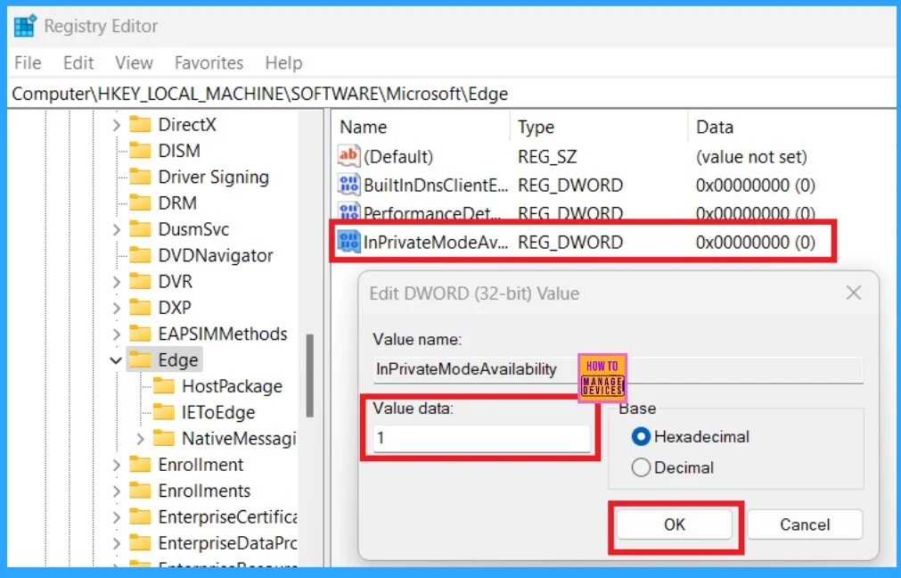
Task: Expand the Enrollment tree node
Action: pos(116,465)
